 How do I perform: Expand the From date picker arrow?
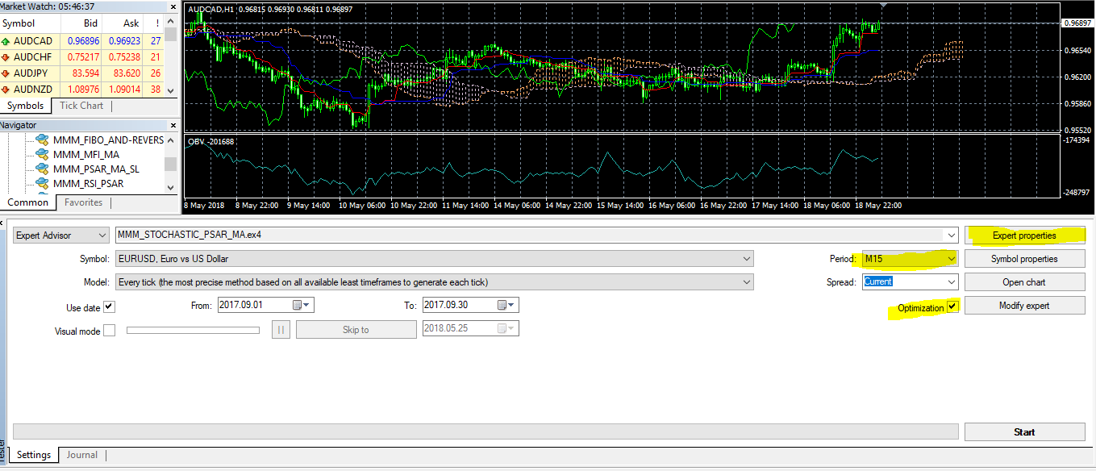[x=308, y=306]
